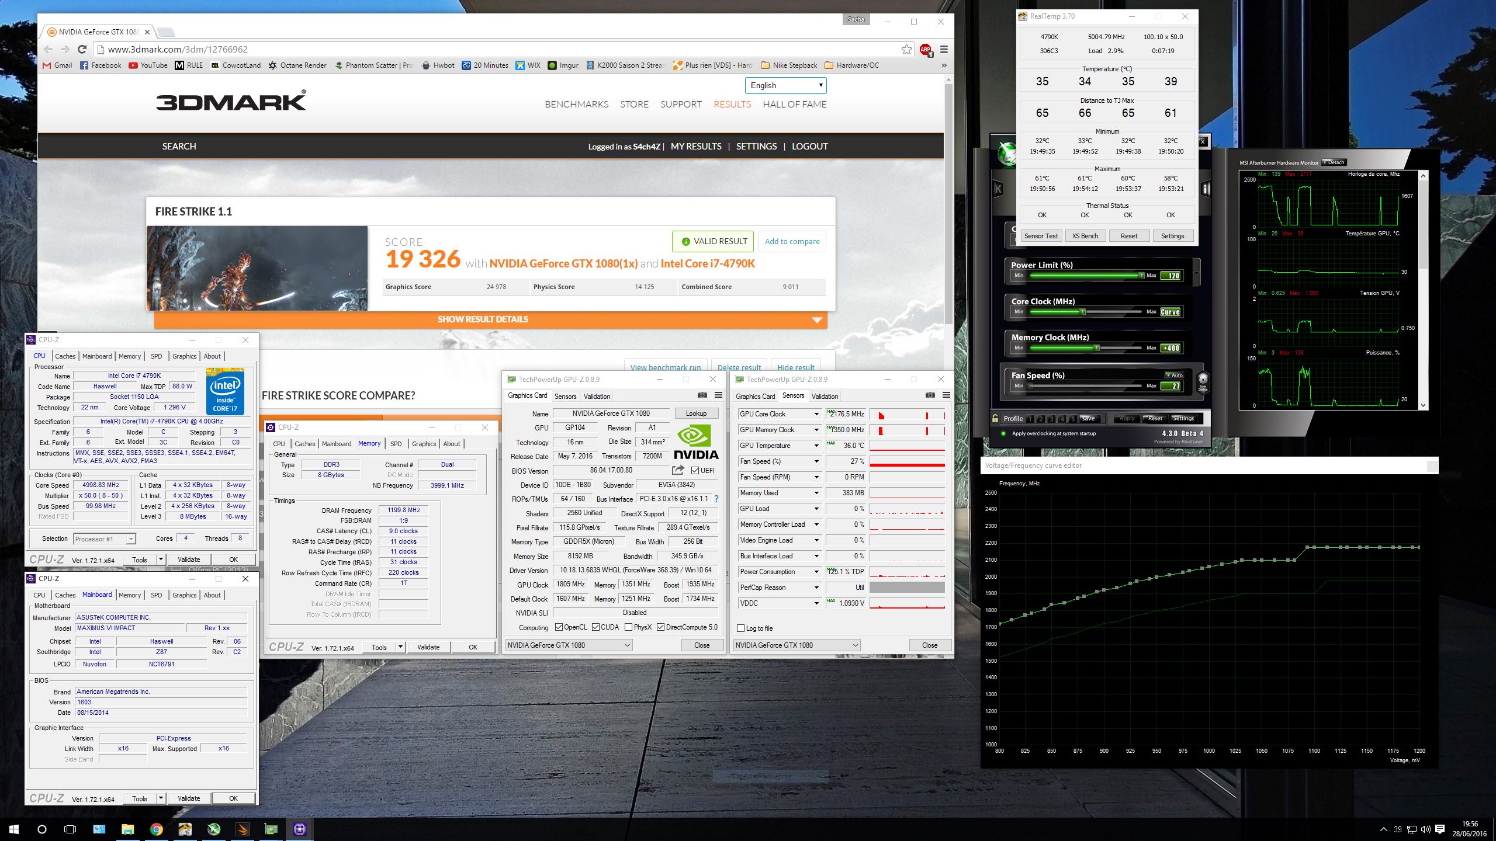Adjust the Power Limit slider handle
Image resolution: width=1496 pixels, height=841 pixels.
(1141, 276)
